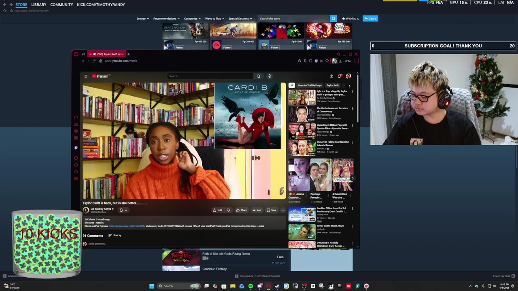Viewport: 518px width, 291px height.
Task: Click the Ask button
Action: [x=257, y=210]
